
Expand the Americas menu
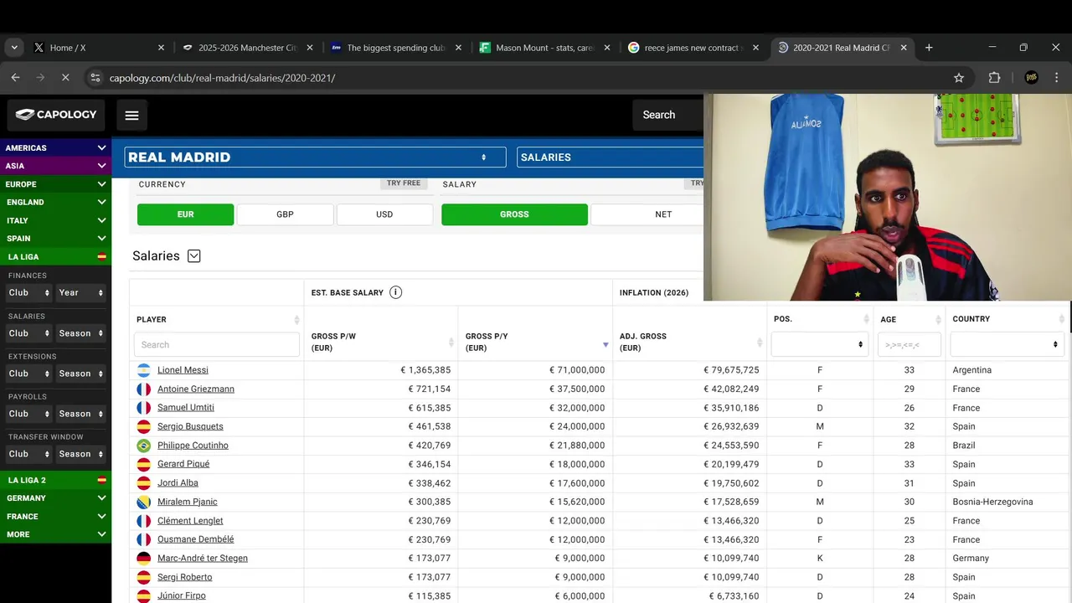pos(55,148)
